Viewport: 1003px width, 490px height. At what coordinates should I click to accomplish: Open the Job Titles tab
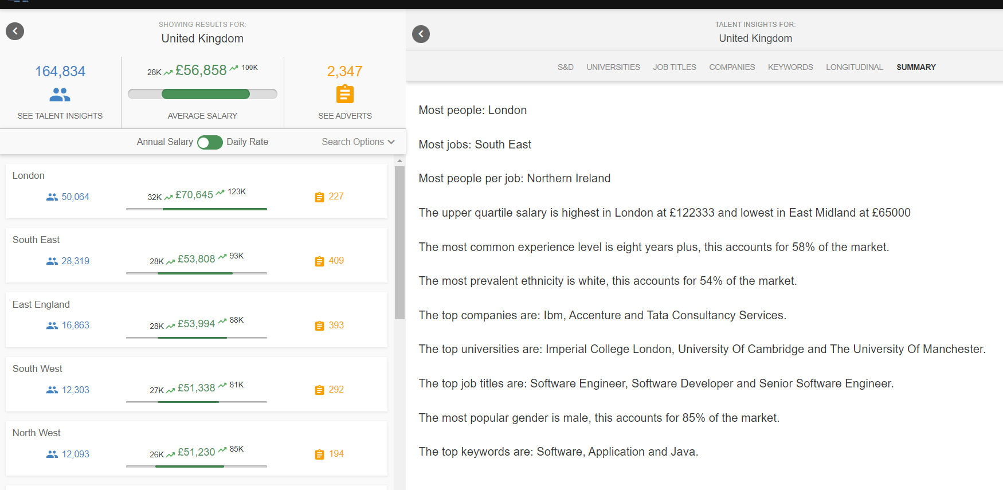[674, 67]
